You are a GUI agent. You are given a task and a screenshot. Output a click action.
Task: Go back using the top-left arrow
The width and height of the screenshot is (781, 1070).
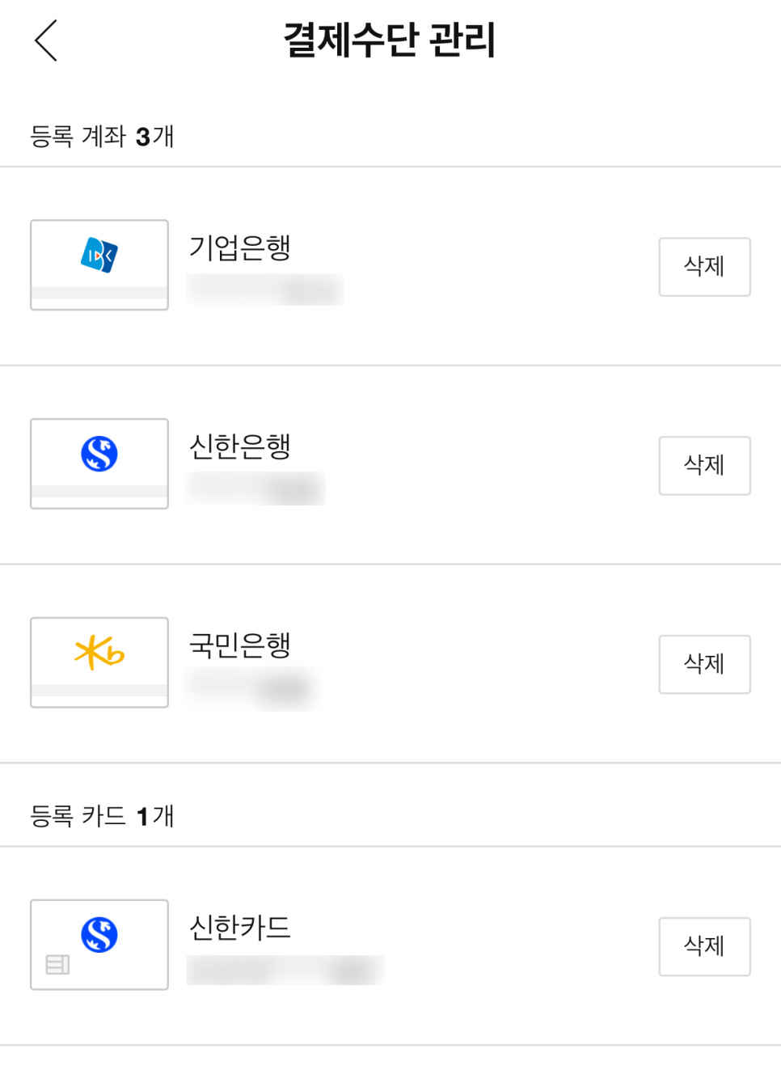(46, 40)
